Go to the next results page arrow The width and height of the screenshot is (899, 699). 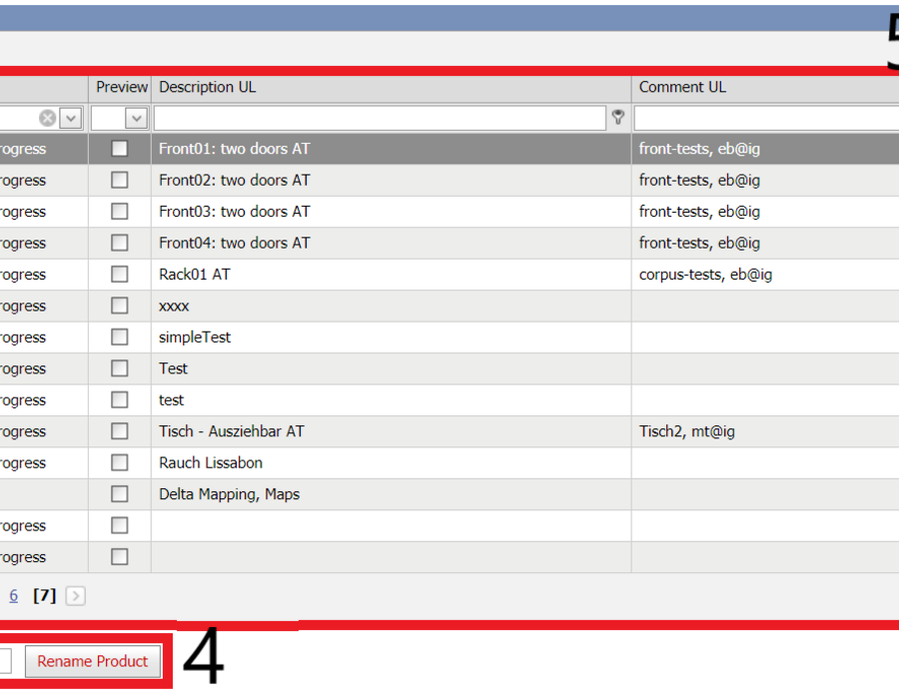(75, 596)
